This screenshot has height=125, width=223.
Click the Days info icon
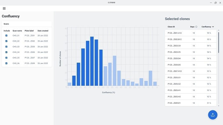[x=196, y=27]
